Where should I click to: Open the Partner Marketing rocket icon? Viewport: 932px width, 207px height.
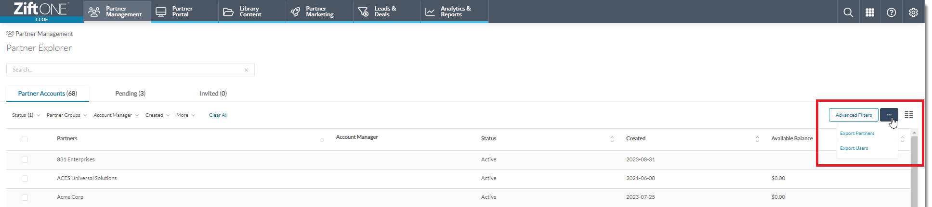click(295, 12)
